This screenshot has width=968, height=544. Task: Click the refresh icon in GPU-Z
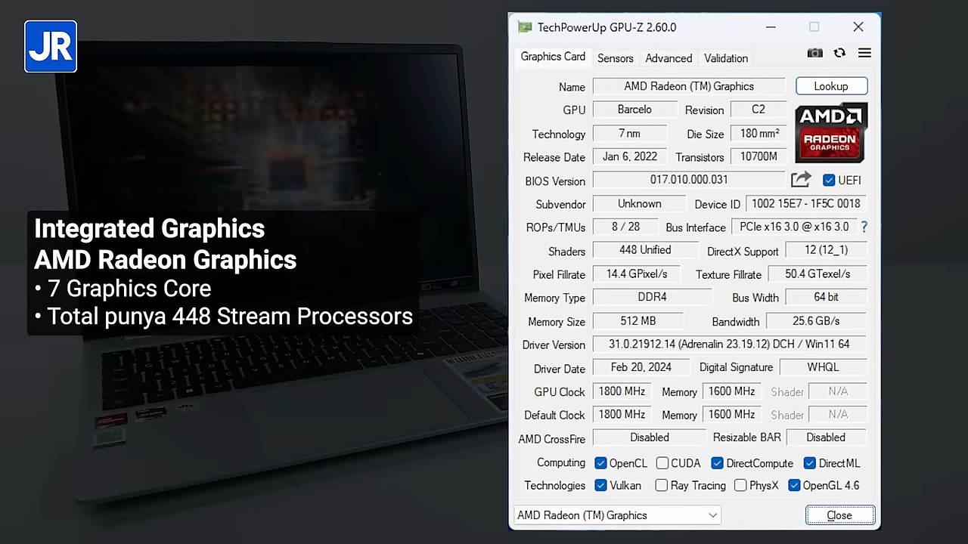[x=839, y=53]
